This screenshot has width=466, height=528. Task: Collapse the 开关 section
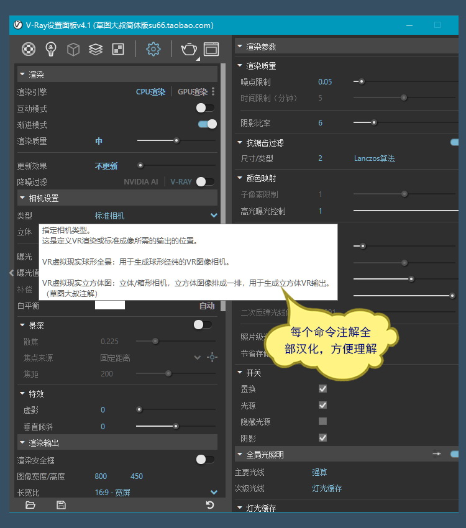[240, 373]
